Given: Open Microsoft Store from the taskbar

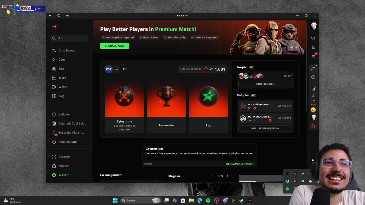Looking at the screenshot, I should [183, 200].
